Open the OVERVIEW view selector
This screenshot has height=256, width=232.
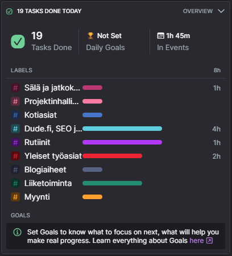(x=198, y=11)
